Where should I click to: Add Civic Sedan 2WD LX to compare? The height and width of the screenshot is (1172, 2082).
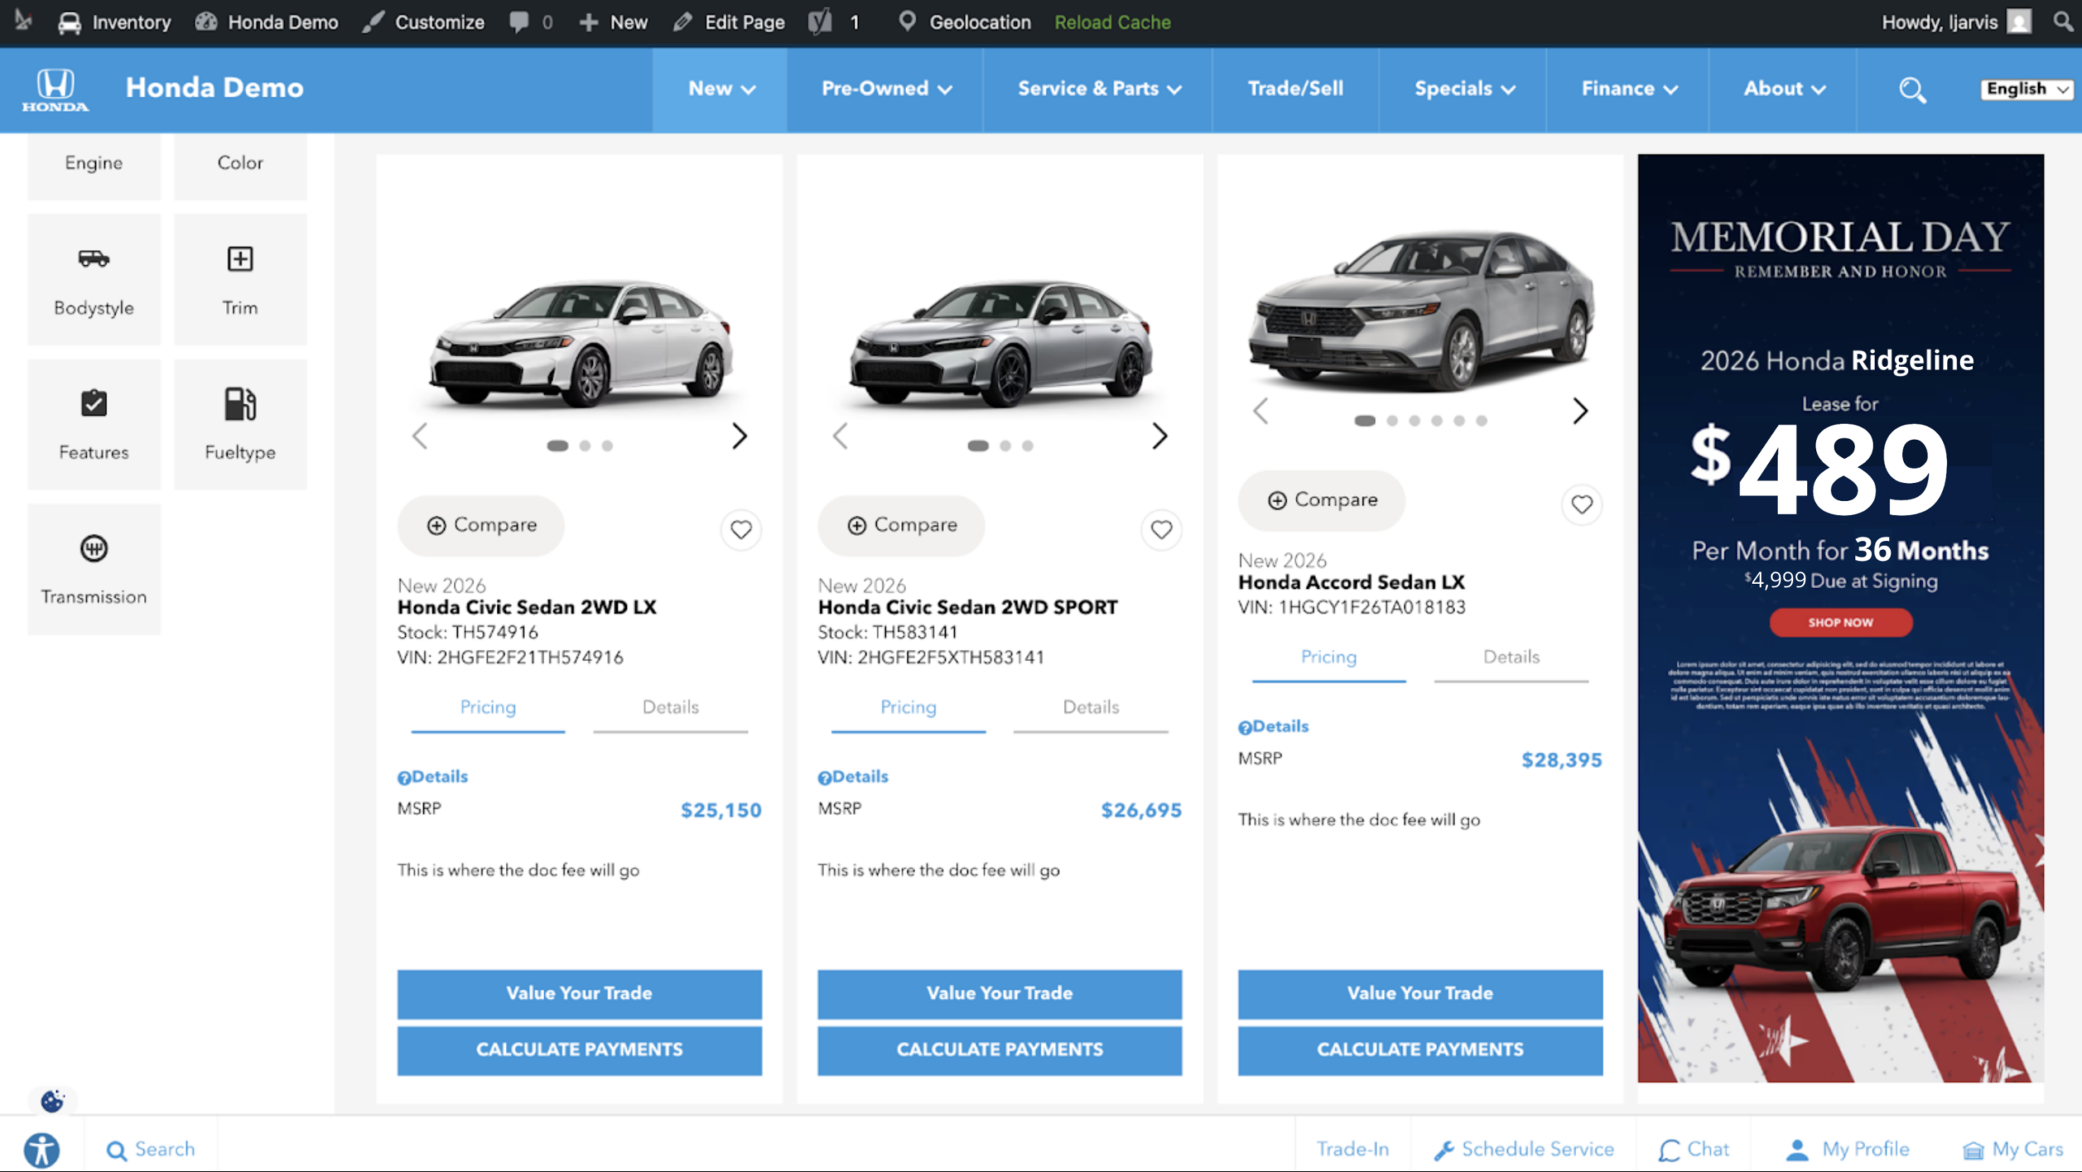(481, 525)
